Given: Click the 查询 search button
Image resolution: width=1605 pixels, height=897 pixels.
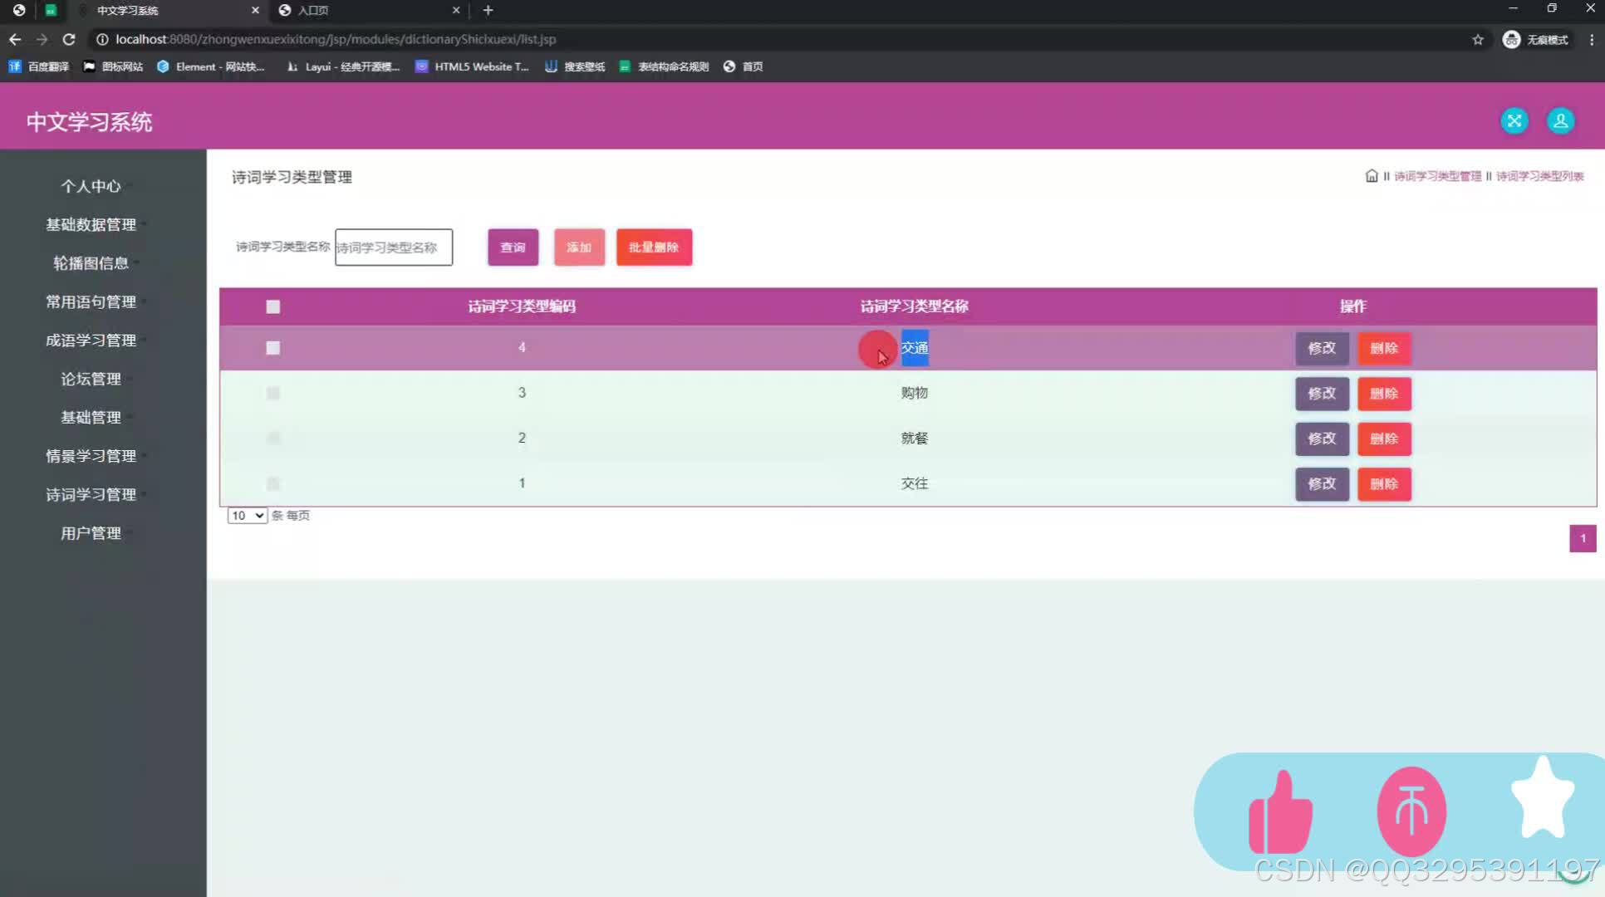Looking at the screenshot, I should click(x=513, y=248).
